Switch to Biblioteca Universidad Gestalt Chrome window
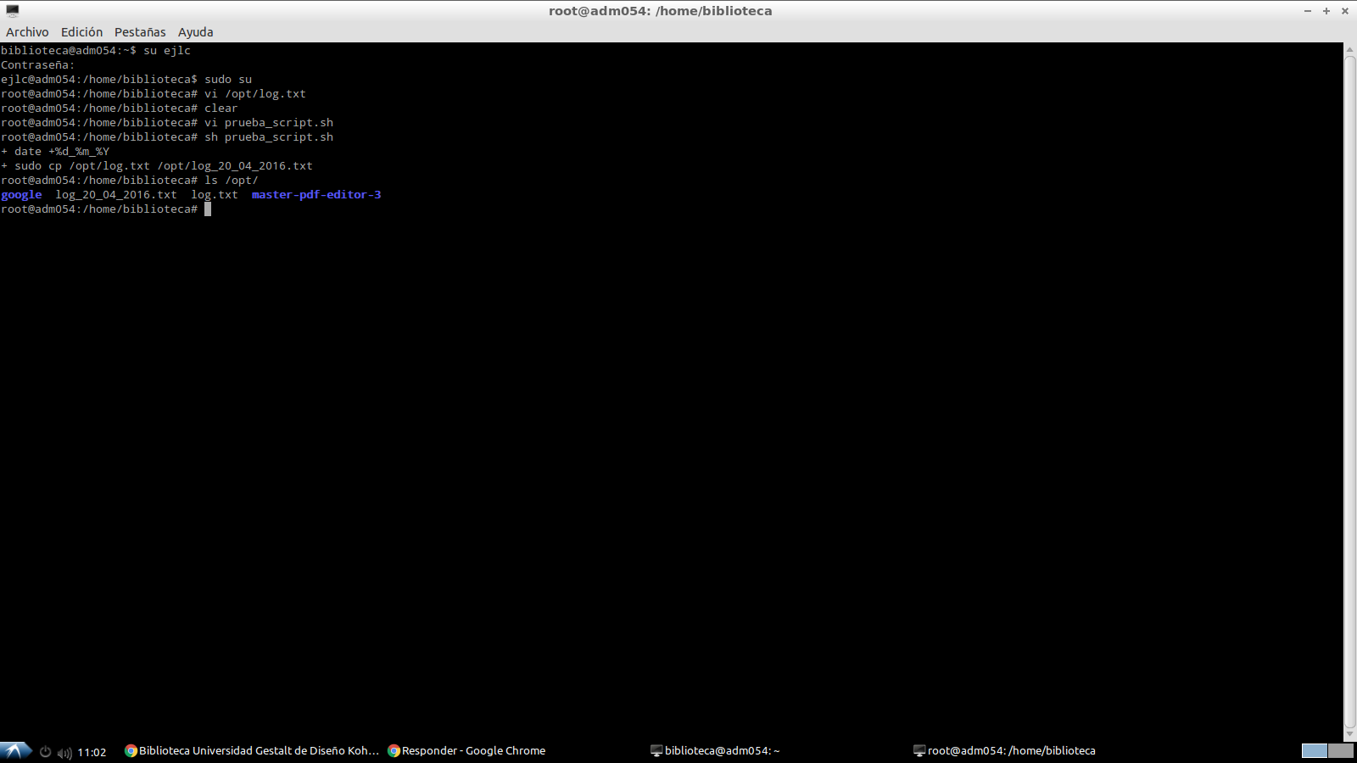Image resolution: width=1357 pixels, height=763 pixels. 252,750
